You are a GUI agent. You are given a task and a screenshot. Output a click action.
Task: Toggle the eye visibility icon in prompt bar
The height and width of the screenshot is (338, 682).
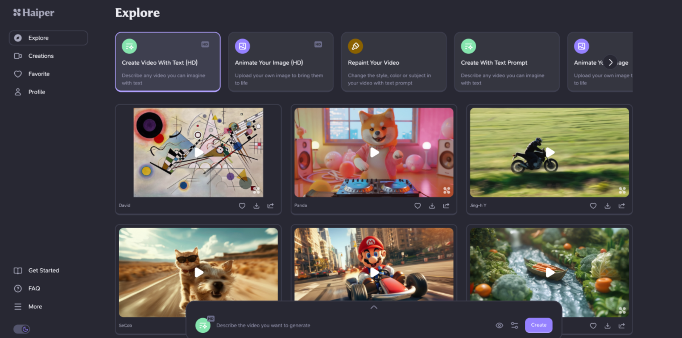point(499,325)
